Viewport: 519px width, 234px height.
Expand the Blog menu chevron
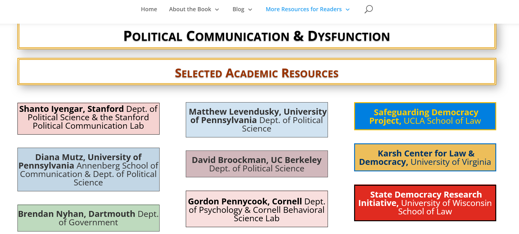coord(250,10)
